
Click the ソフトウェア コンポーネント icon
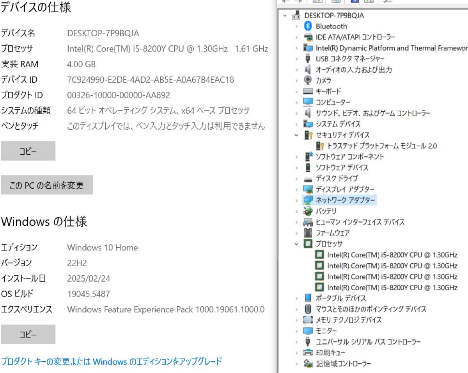pyautogui.click(x=308, y=157)
